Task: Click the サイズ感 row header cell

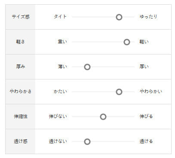Action: (20, 17)
